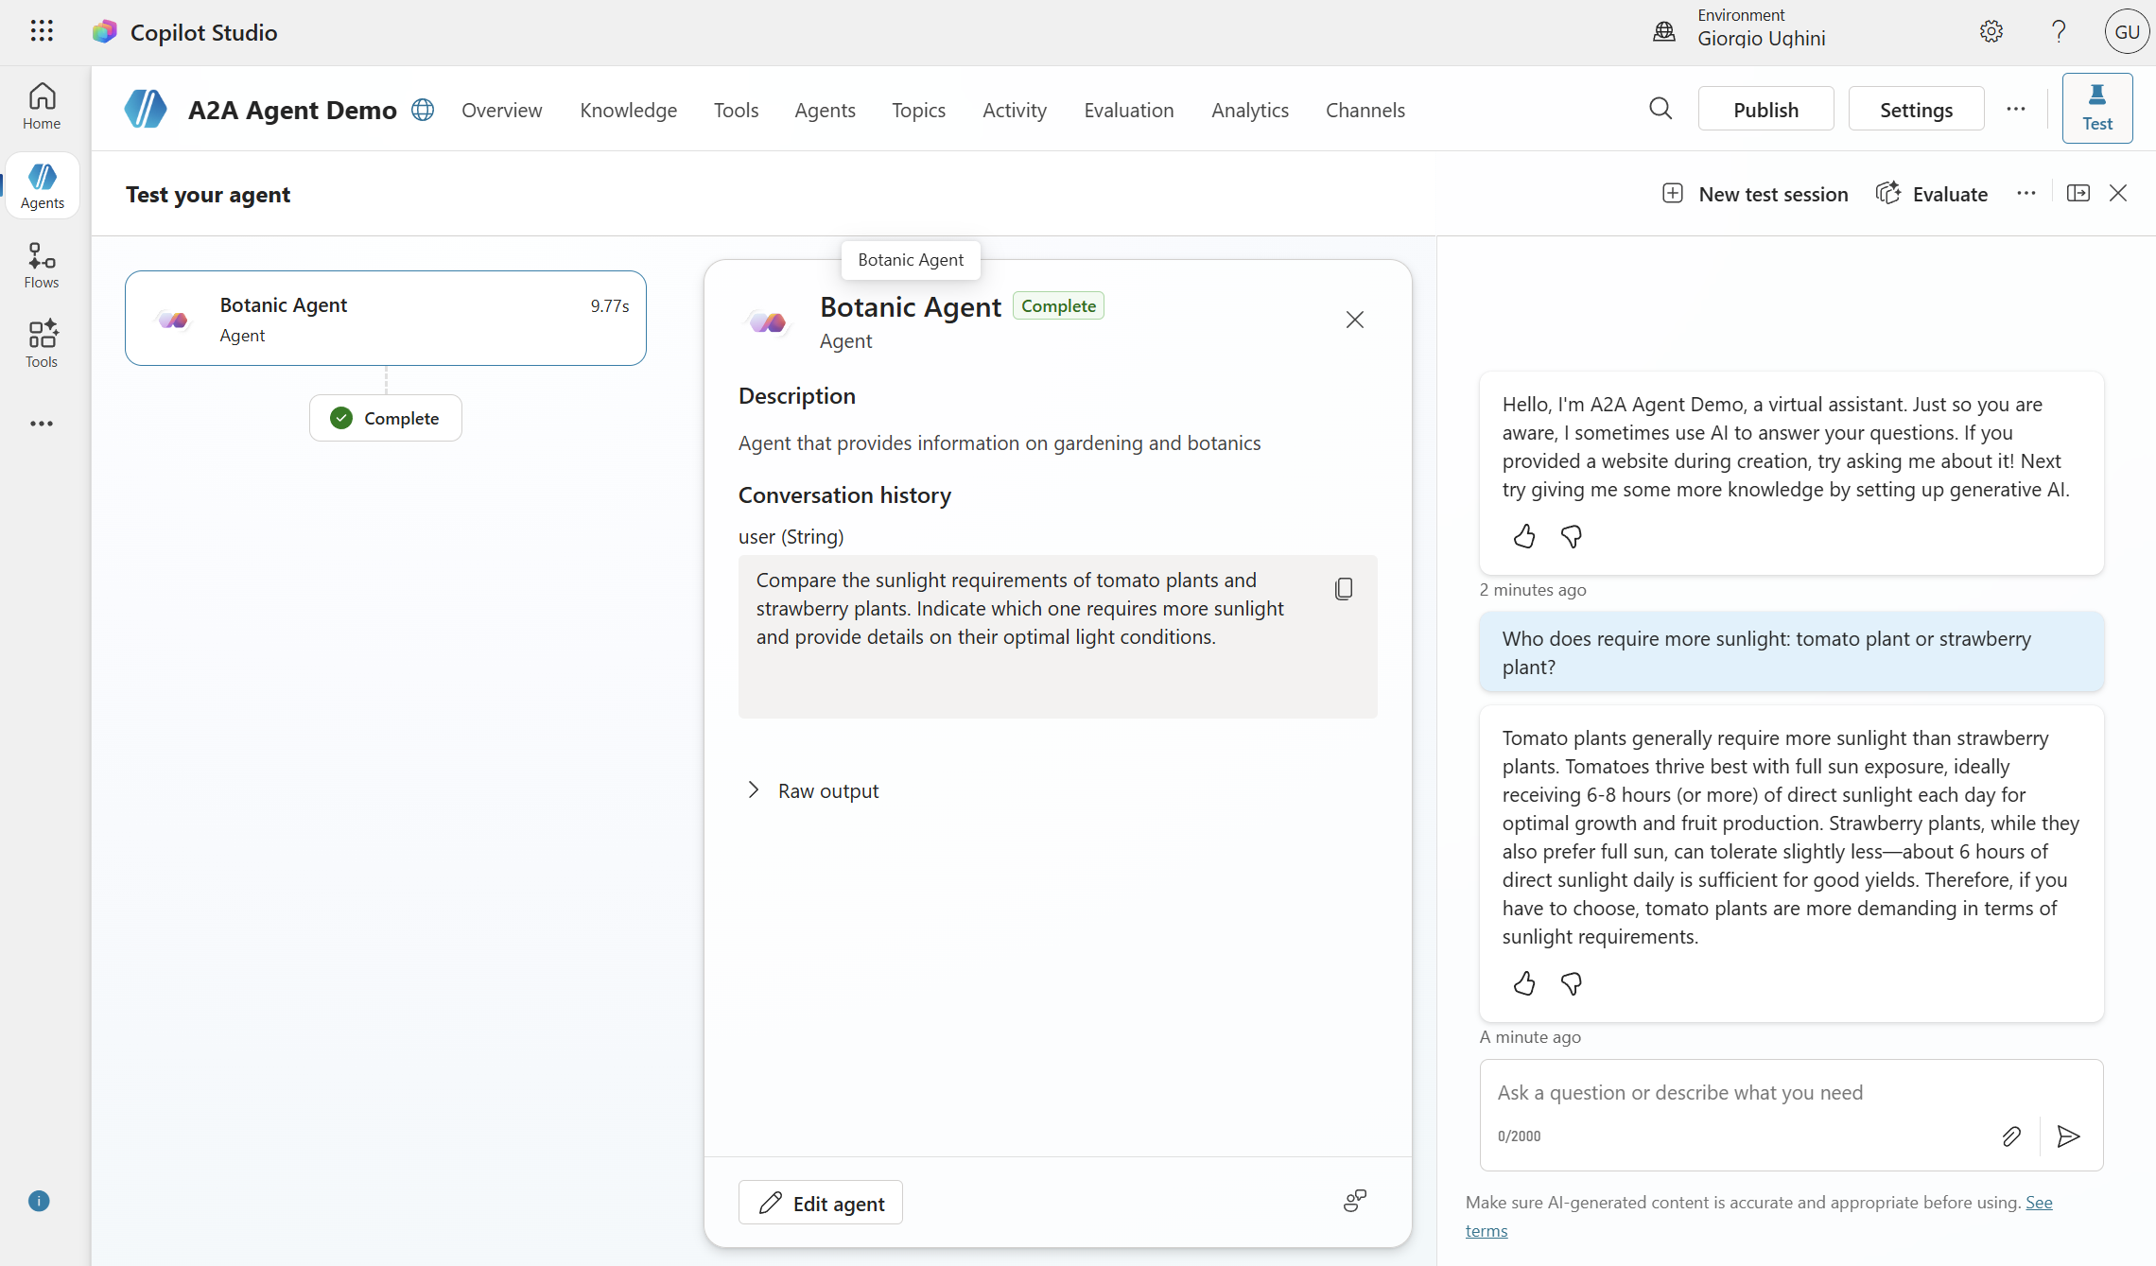This screenshot has width=2156, height=1266.
Task: Thumbs up the tomato sunlight answer
Action: click(x=1524, y=984)
